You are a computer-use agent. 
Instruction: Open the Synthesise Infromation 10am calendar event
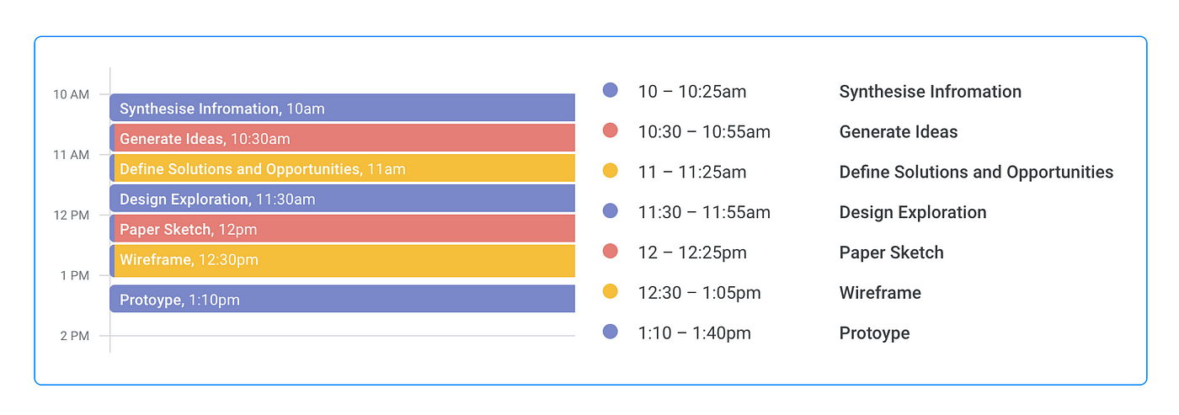point(342,108)
